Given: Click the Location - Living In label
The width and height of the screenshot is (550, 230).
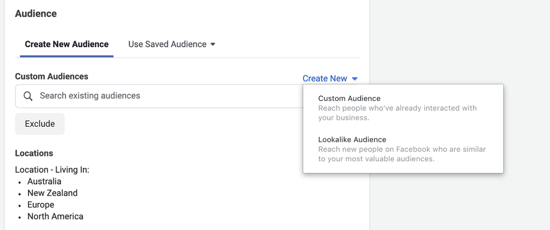Looking at the screenshot, I should pyautogui.click(x=52, y=170).
